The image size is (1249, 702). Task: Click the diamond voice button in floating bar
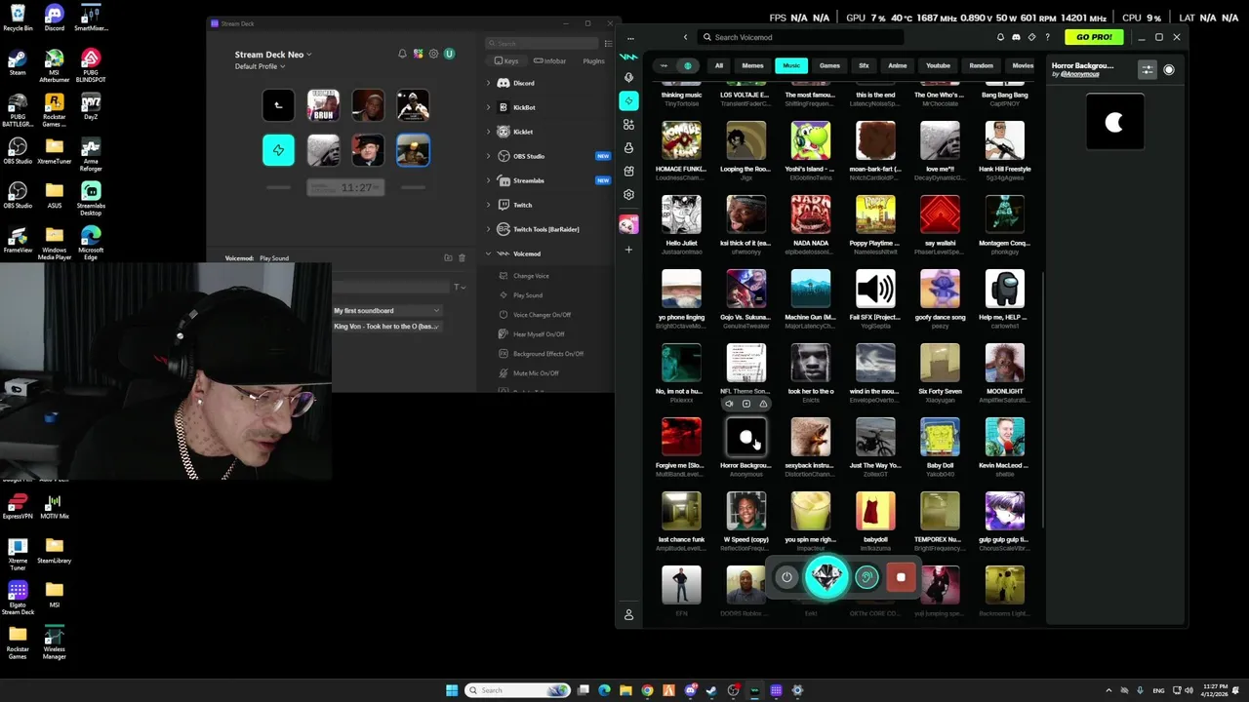[827, 577]
